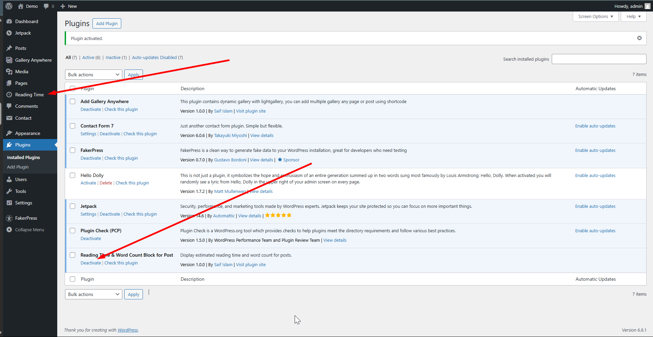Click the Gallery Anywhere sidebar icon
Viewport: 653px width, 337px height.
click(9, 60)
